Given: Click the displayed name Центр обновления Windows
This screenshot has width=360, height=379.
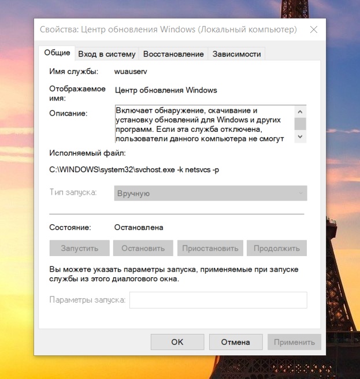Looking at the screenshot, I should 166,90.
